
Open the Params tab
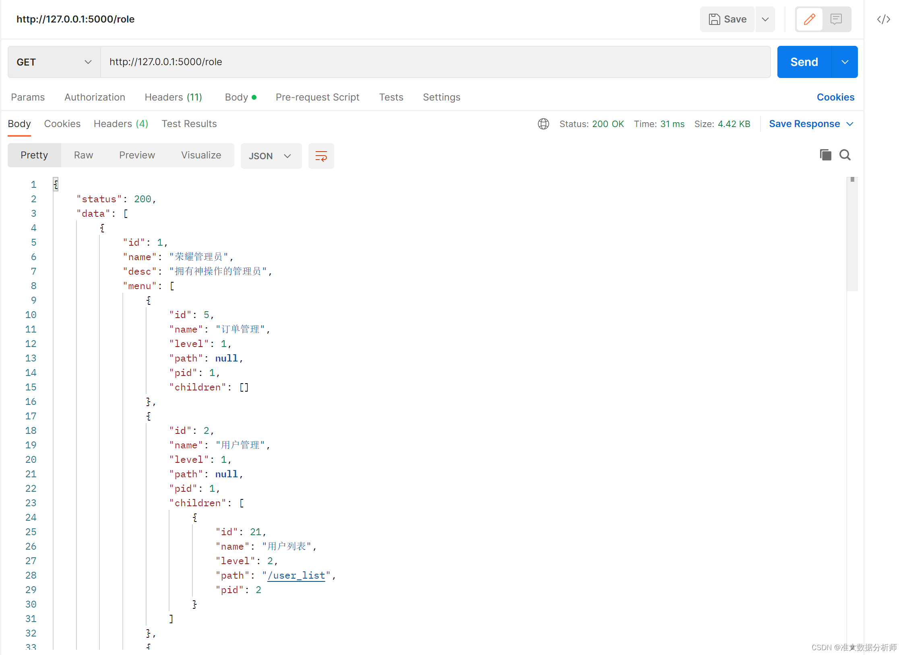point(28,97)
